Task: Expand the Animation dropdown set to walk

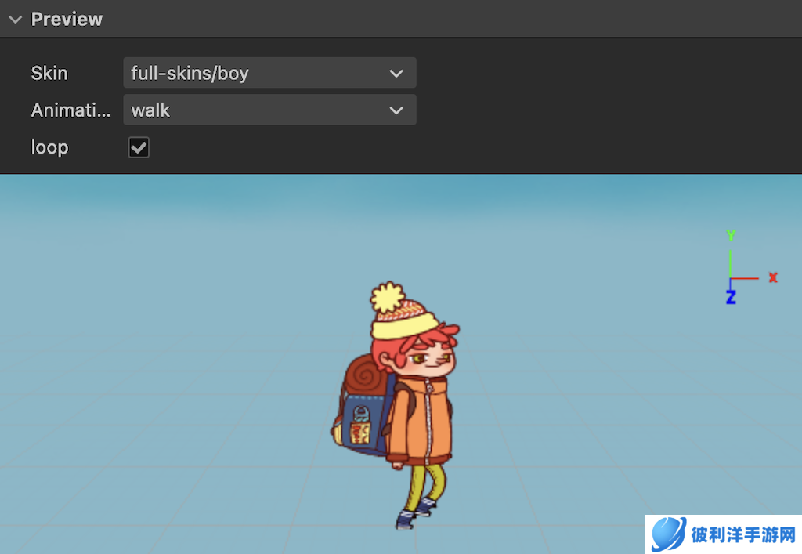Action: [x=269, y=110]
